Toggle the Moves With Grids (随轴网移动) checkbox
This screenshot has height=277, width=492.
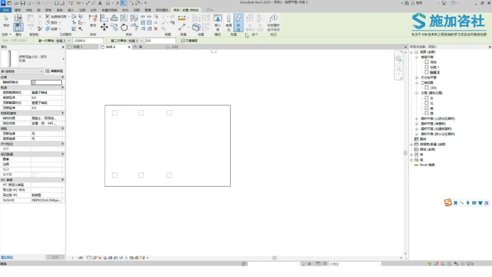[34, 82]
